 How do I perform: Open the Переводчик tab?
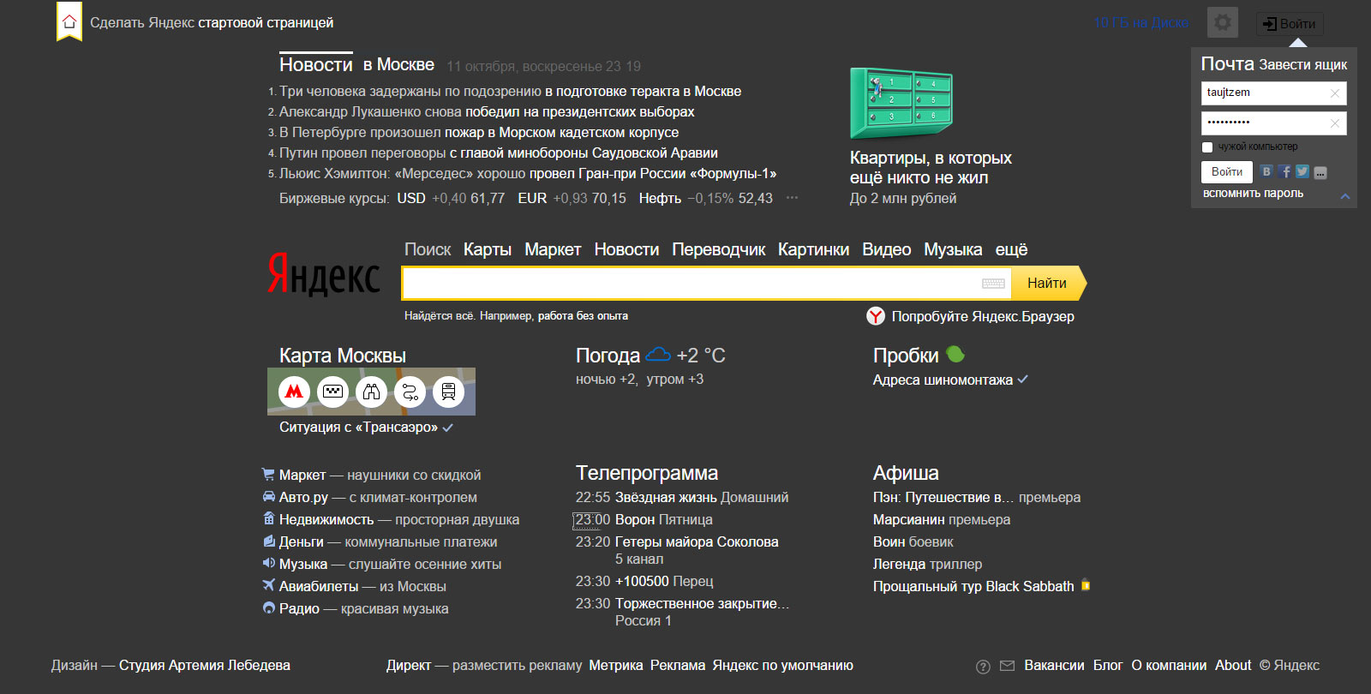click(x=718, y=249)
